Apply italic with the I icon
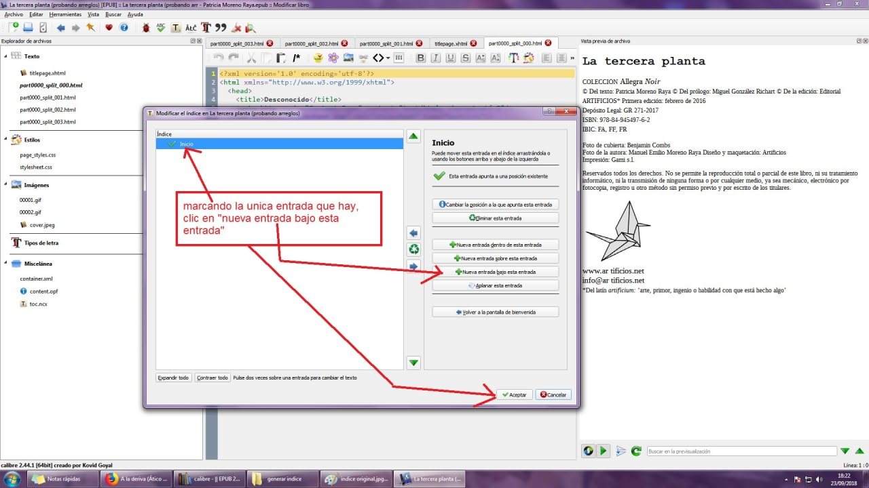 [x=436, y=58]
